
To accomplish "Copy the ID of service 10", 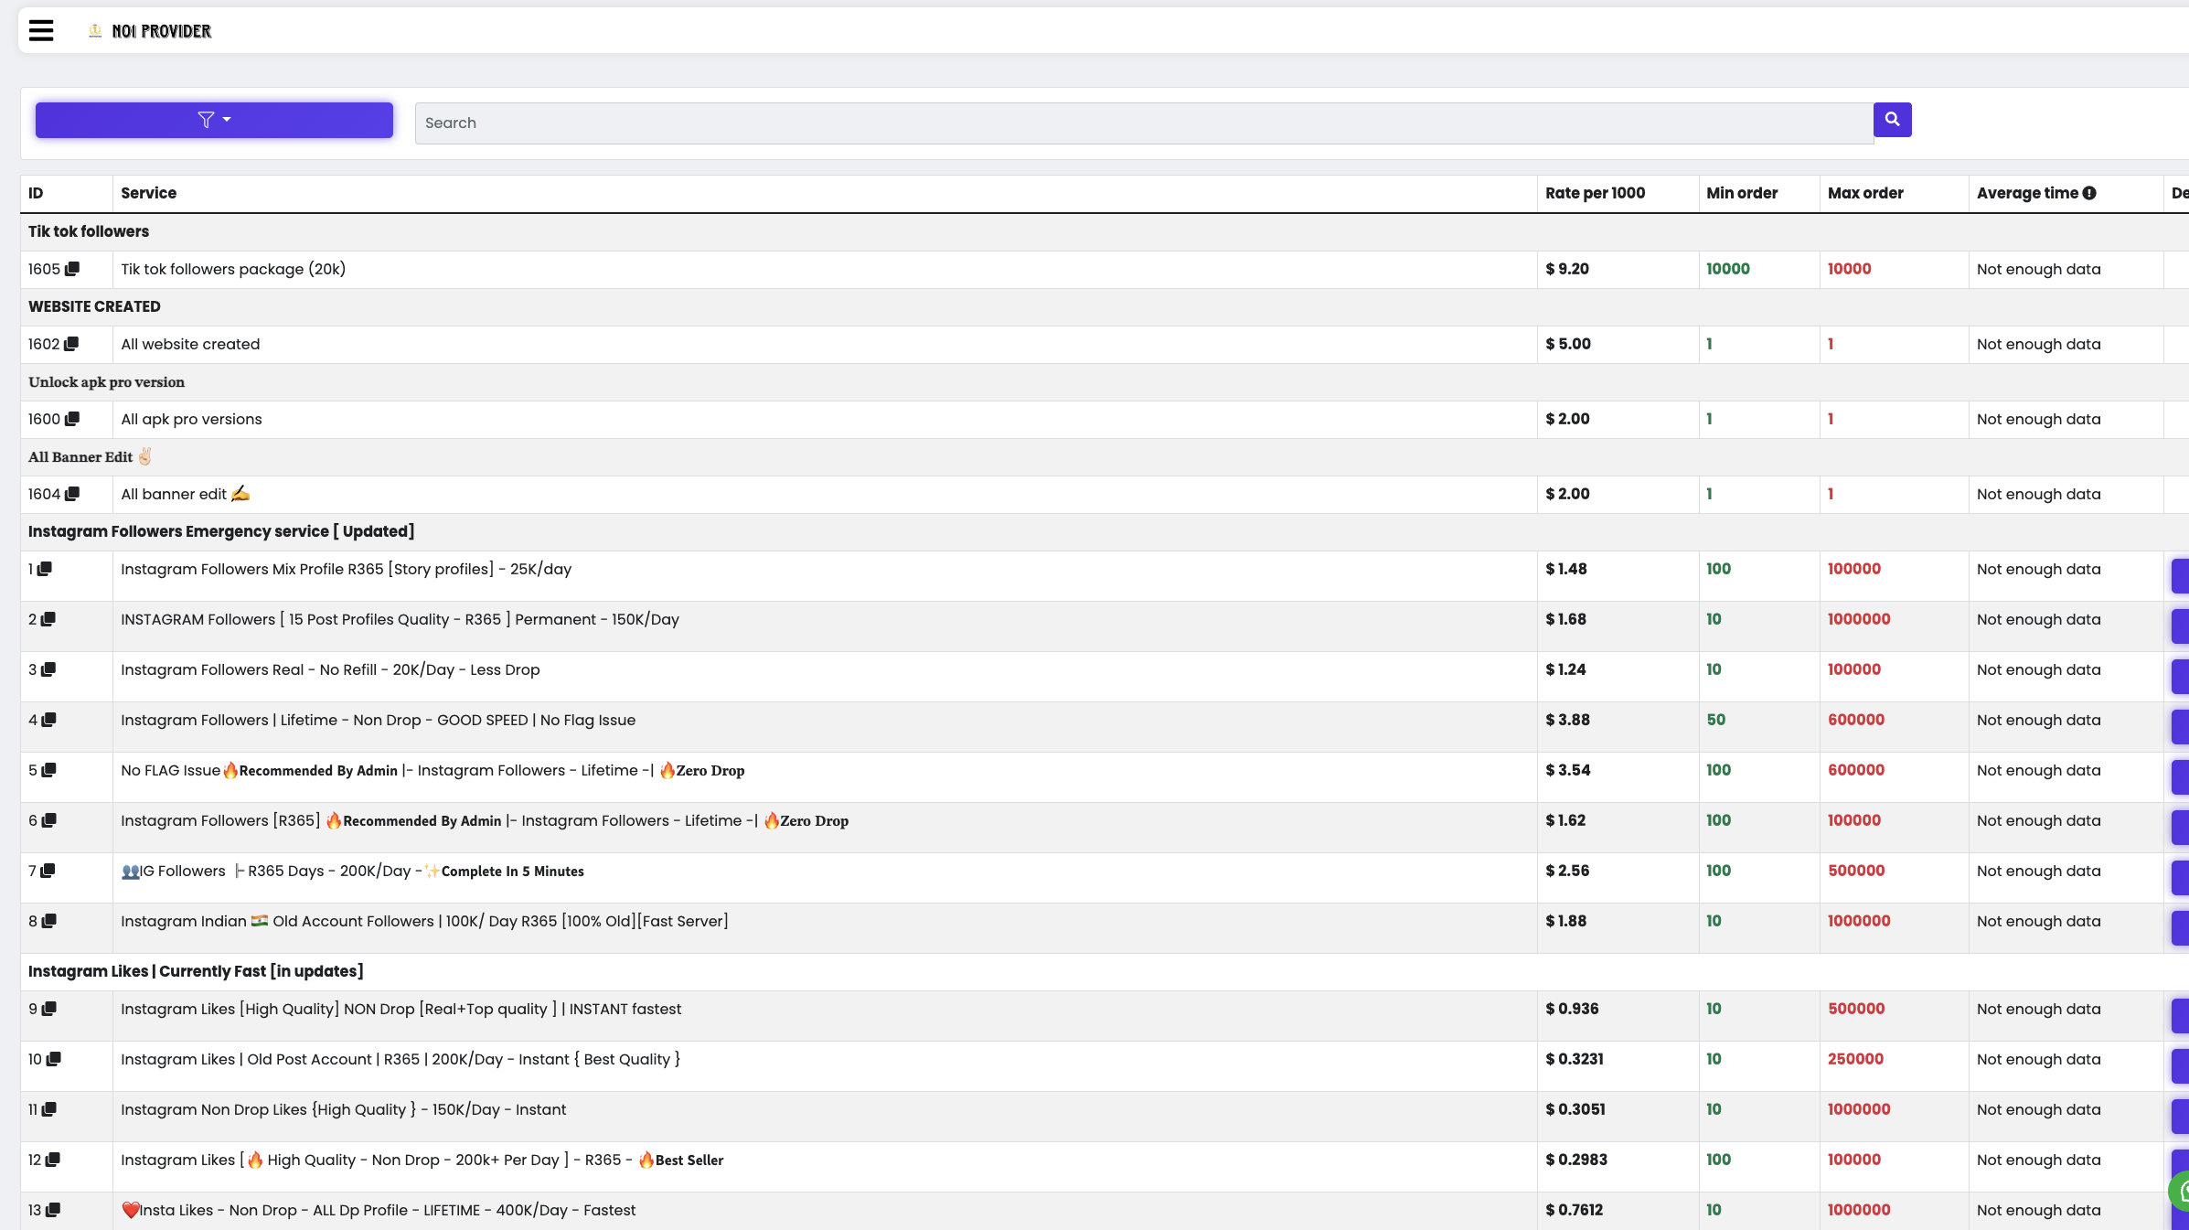I will click(54, 1059).
